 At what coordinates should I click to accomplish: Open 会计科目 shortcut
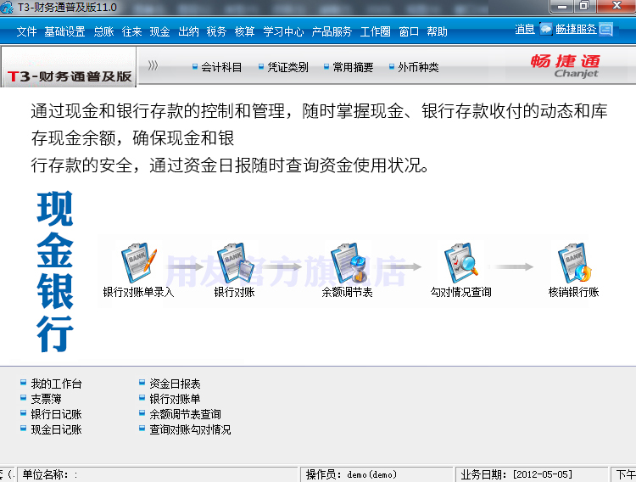[221, 67]
